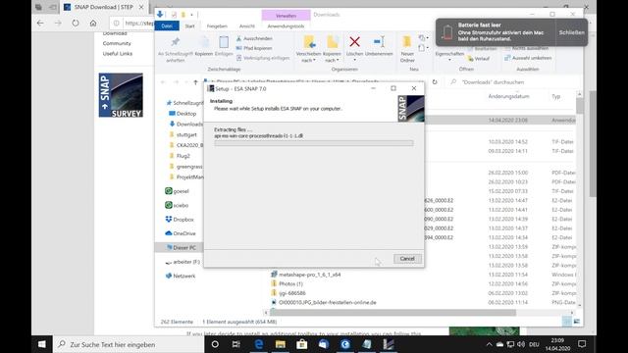Click Auswahl umkehren in ribbon
The width and height of the screenshot is (628, 353).
click(528, 58)
